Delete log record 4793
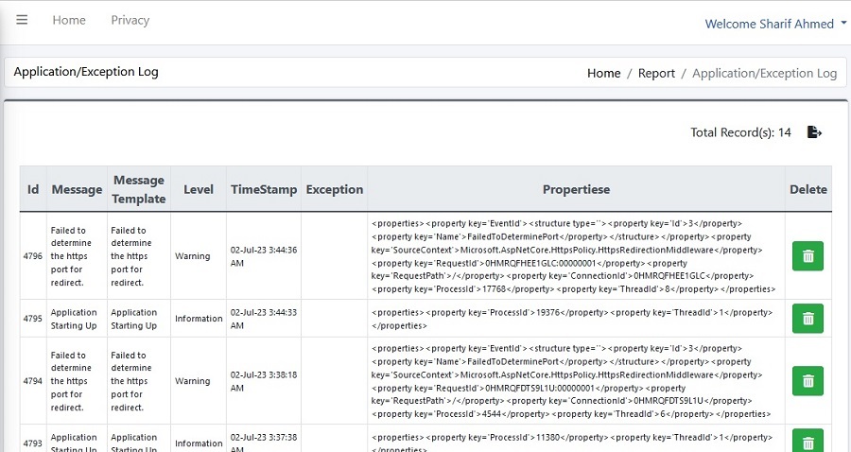 tap(808, 441)
